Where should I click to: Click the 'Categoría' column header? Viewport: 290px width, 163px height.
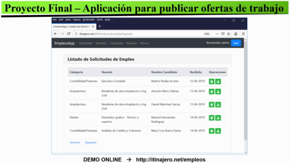(76, 72)
